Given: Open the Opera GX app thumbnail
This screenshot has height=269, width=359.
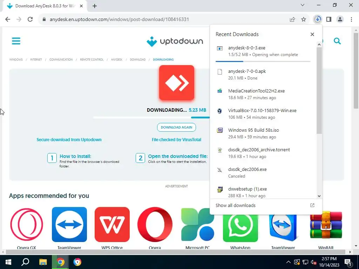Looking at the screenshot, I should click(27, 225).
